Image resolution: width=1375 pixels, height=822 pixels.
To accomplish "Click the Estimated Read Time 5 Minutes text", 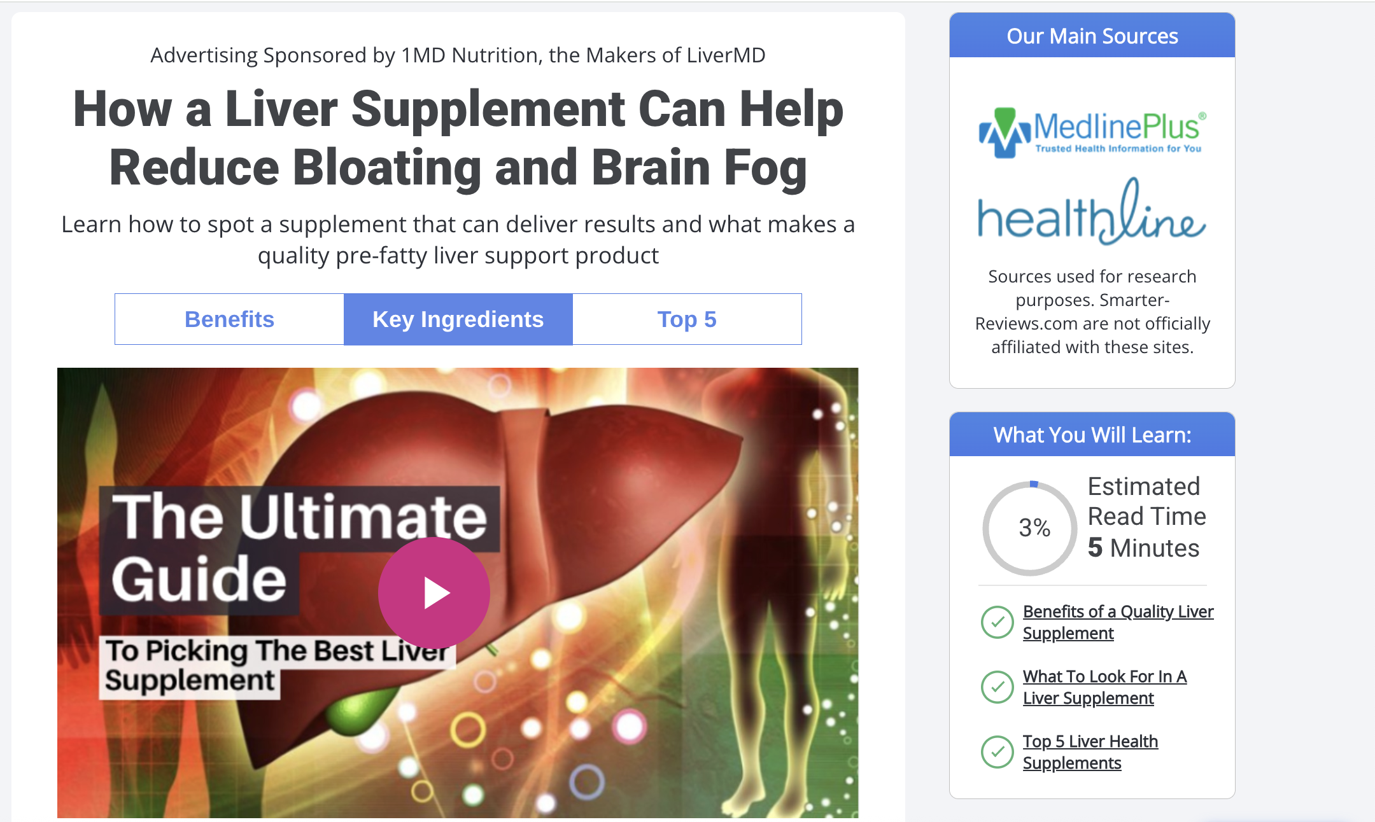I will click(1146, 517).
